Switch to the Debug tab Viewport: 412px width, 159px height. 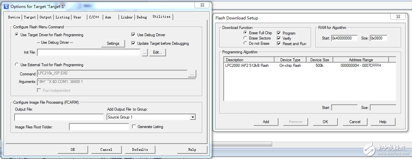[x=142, y=17]
